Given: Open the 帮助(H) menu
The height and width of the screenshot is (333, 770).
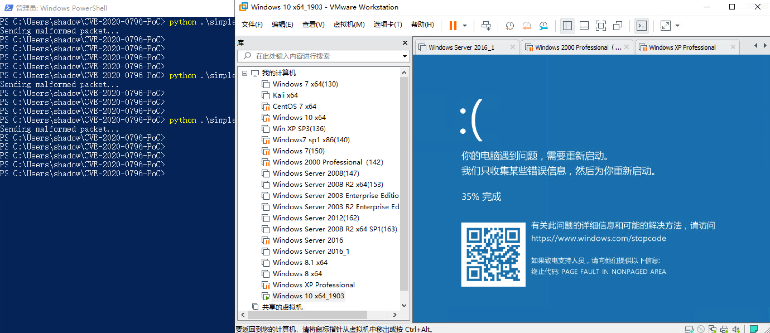Looking at the screenshot, I should click(x=423, y=25).
